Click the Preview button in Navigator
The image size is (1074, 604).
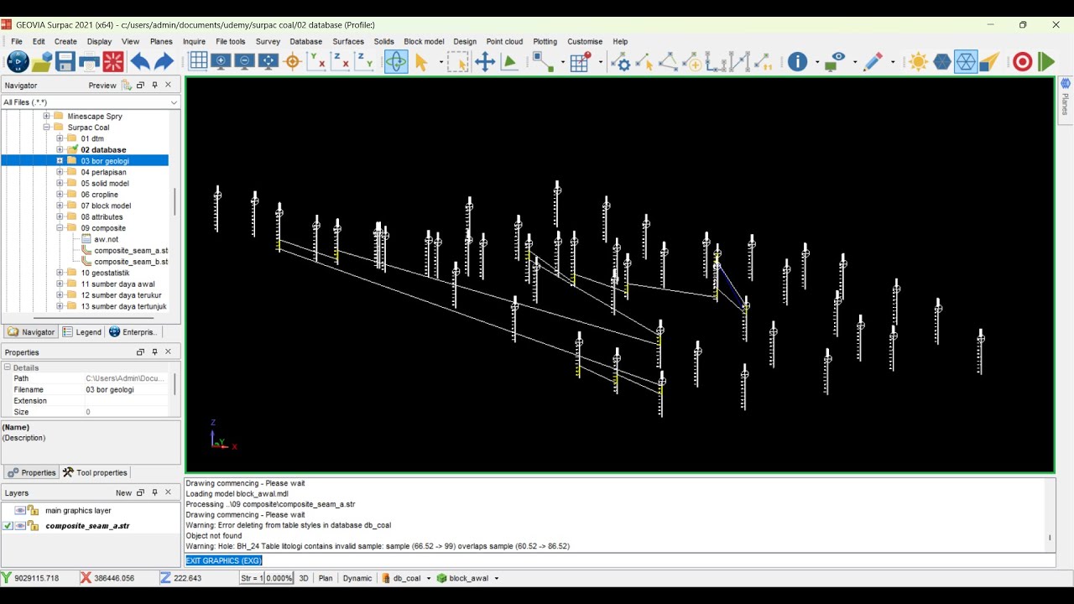(x=102, y=86)
